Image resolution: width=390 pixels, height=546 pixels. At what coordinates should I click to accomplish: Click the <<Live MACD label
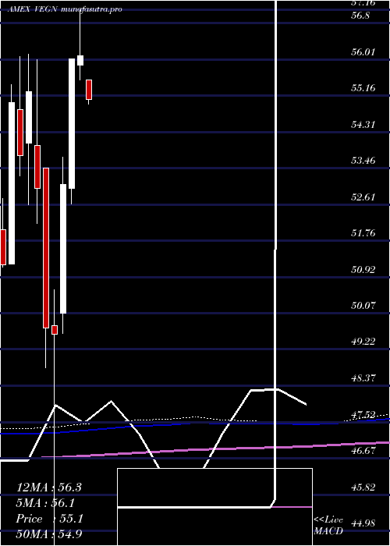click(x=328, y=525)
